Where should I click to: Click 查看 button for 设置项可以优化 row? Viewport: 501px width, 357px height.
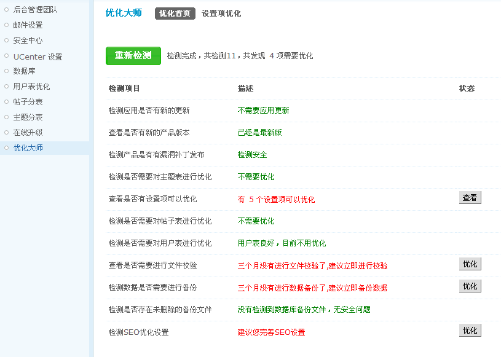(x=470, y=198)
